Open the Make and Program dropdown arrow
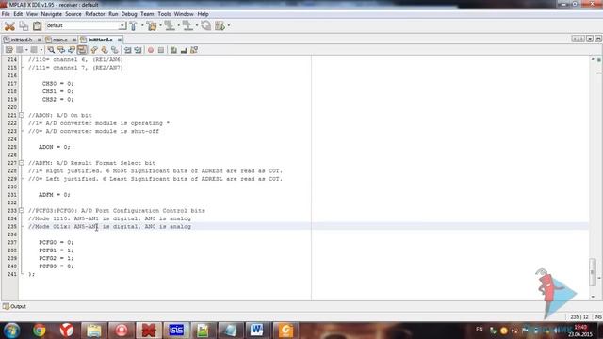 [x=178, y=25]
